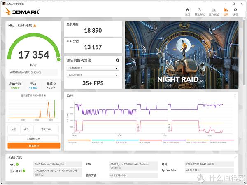Image resolution: width=247 pixels, height=185 pixels.
Task: Click the 3DMark app icon in title bar
Action: coord(4,4)
